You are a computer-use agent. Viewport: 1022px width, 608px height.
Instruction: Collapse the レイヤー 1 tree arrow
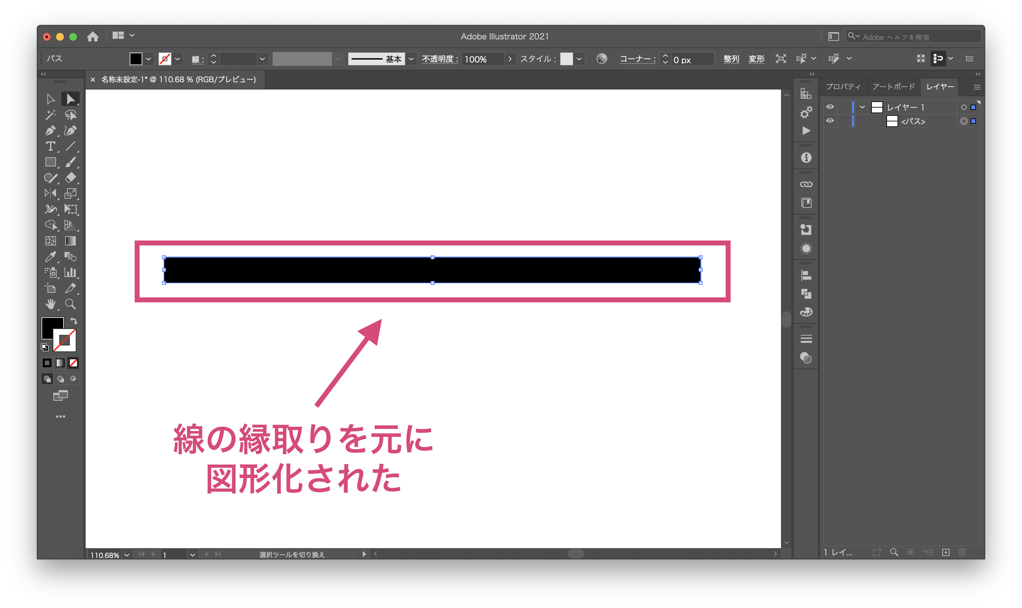862,107
